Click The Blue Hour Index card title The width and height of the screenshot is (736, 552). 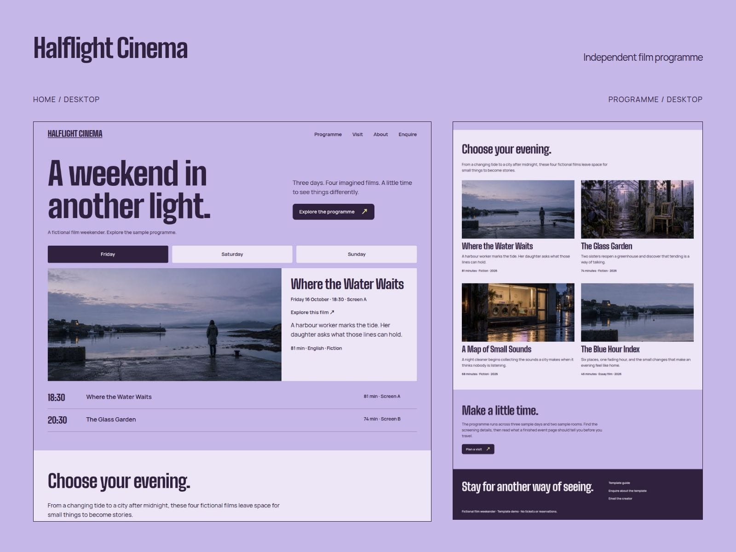[610, 349]
